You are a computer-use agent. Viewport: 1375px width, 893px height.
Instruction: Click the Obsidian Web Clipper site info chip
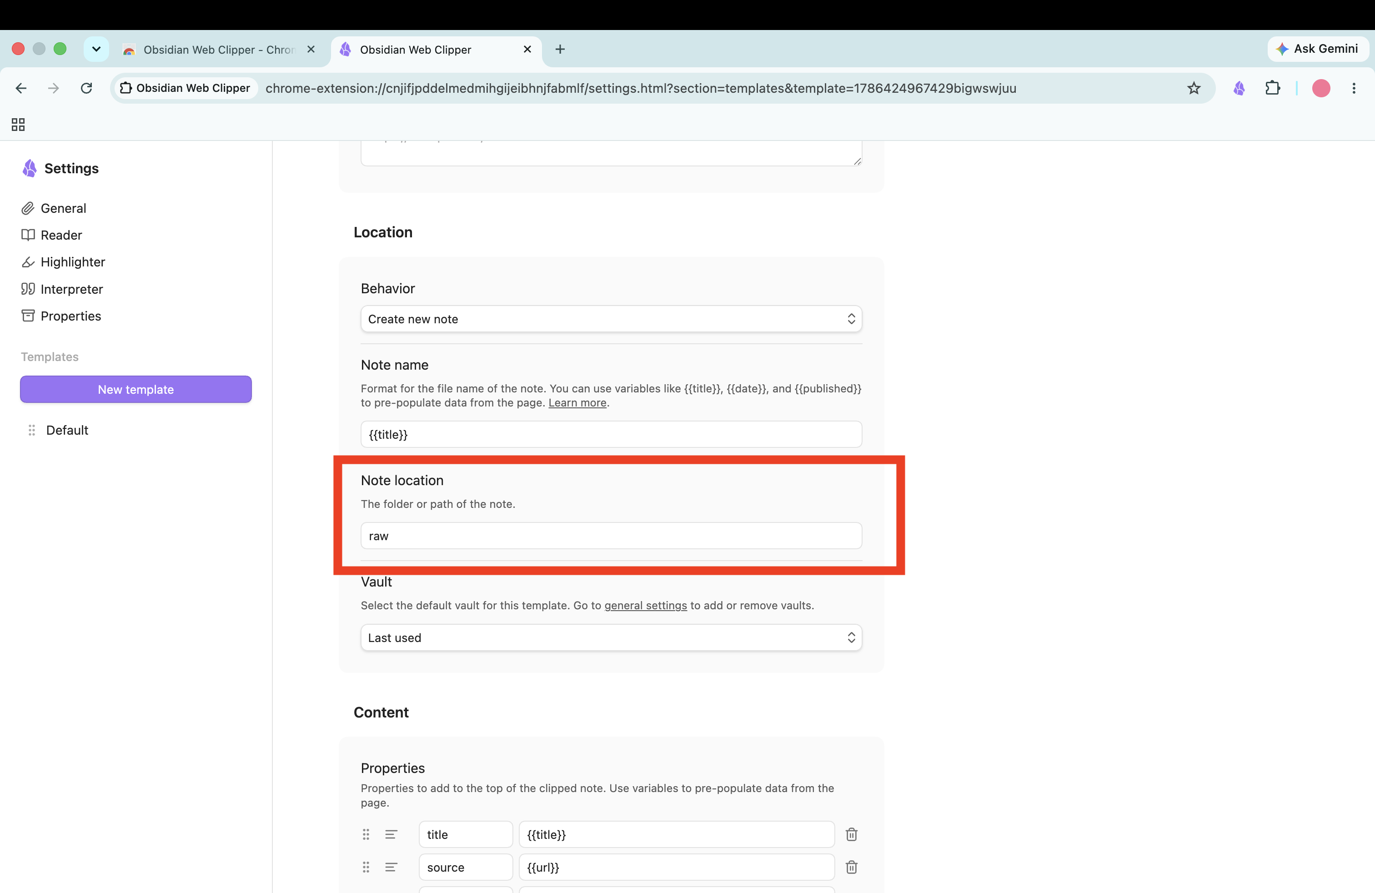(185, 88)
